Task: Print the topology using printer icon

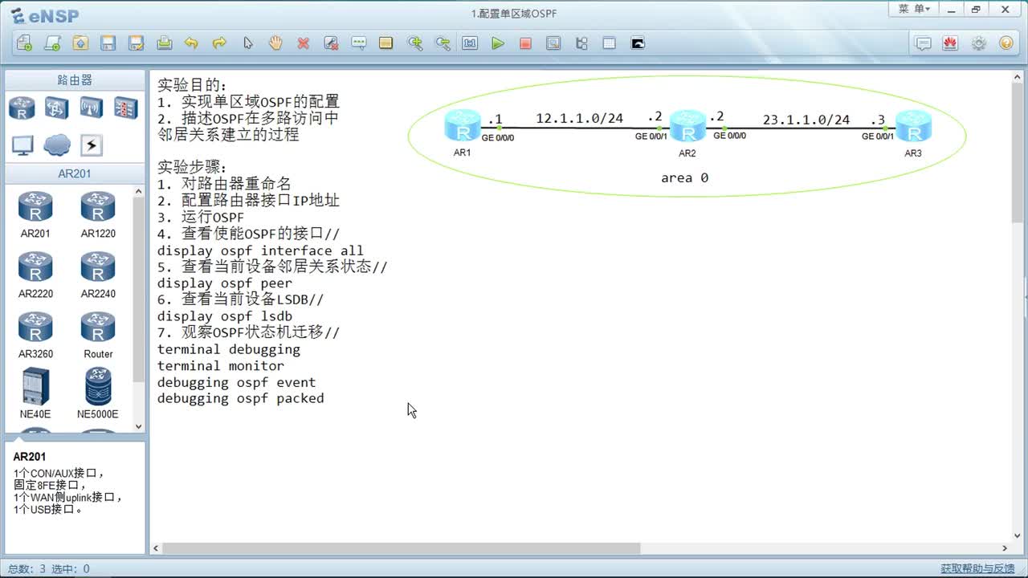Action: click(x=164, y=43)
